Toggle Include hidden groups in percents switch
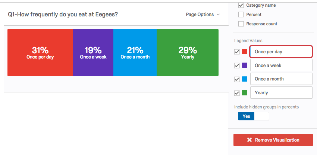 [254, 116]
